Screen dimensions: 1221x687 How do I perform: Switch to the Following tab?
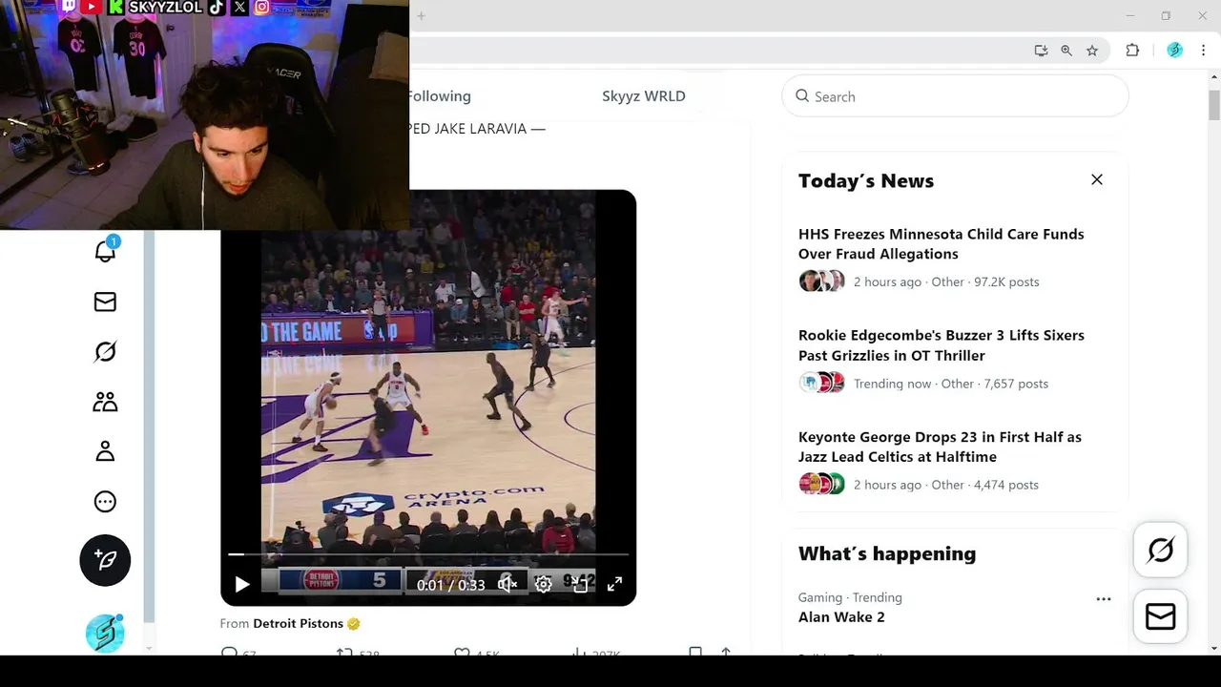click(439, 95)
